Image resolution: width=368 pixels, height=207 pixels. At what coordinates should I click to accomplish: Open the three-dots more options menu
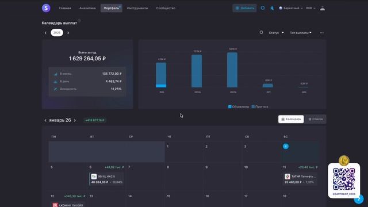(x=321, y=33)
